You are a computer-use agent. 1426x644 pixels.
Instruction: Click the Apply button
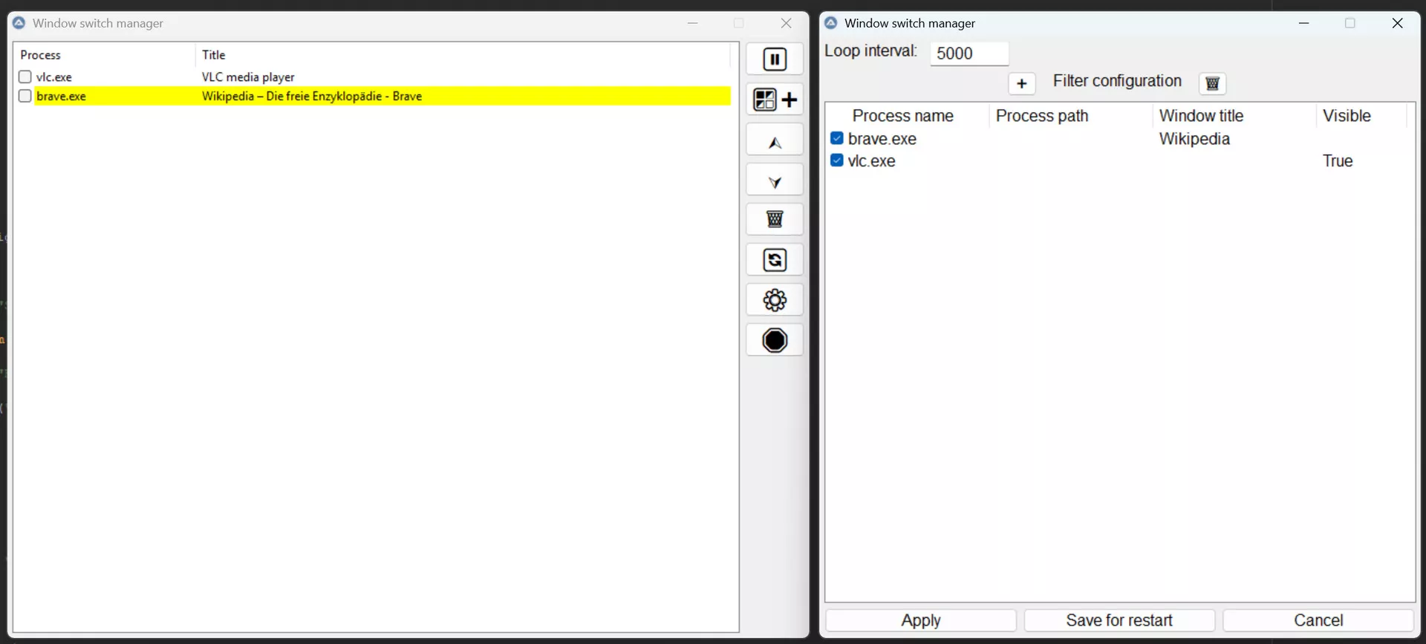coord(920,620)
